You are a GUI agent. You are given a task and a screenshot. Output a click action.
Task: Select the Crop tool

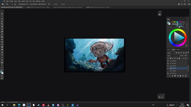click(x=2, y=24)
